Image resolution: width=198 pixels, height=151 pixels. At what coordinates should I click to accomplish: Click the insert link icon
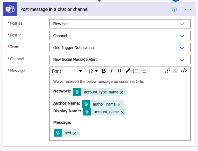tap(168, 71)
